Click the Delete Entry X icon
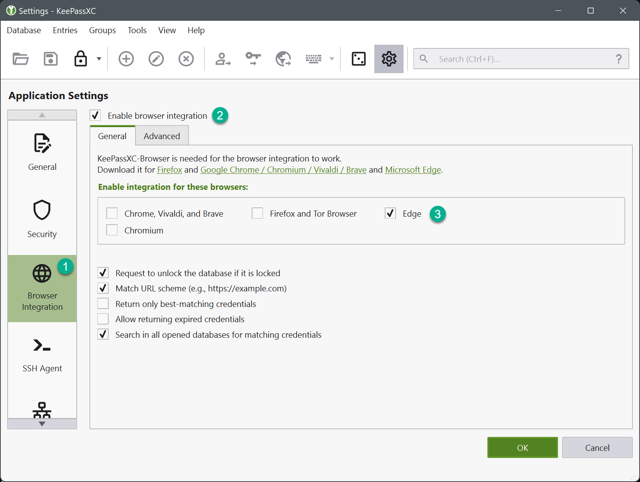Image resolution: width=640 pixels, height=482 pixels. pos(186,59)
